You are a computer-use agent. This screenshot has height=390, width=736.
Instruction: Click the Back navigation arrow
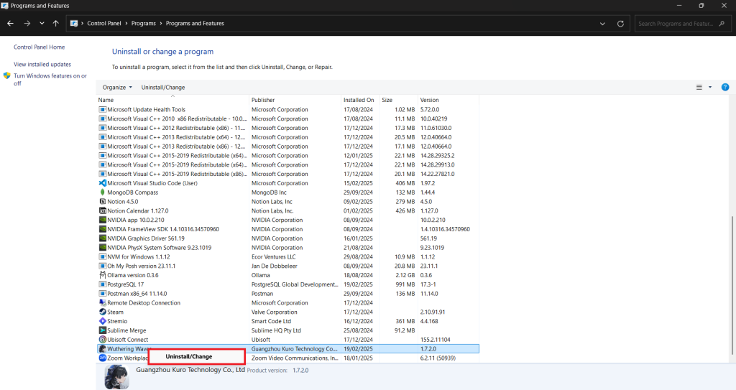click(10, 24)
